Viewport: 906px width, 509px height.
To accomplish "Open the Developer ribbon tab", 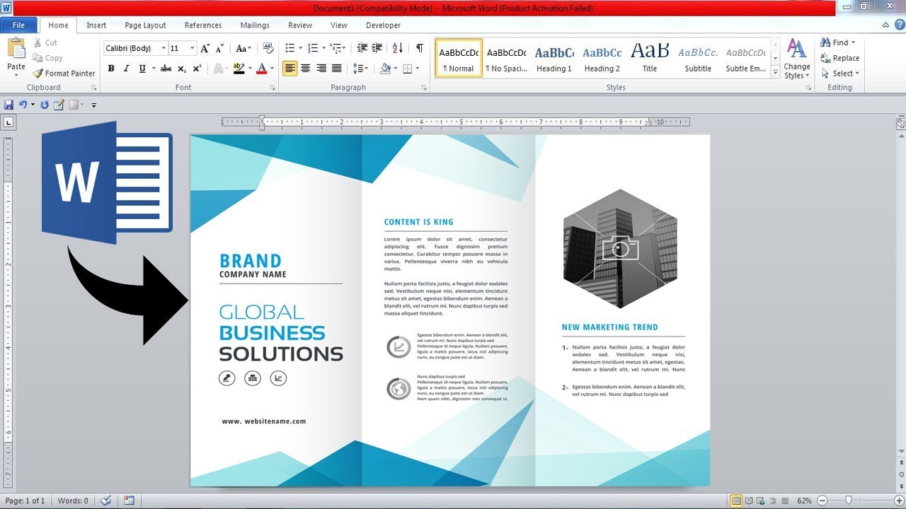I will [x=383, y=25].
